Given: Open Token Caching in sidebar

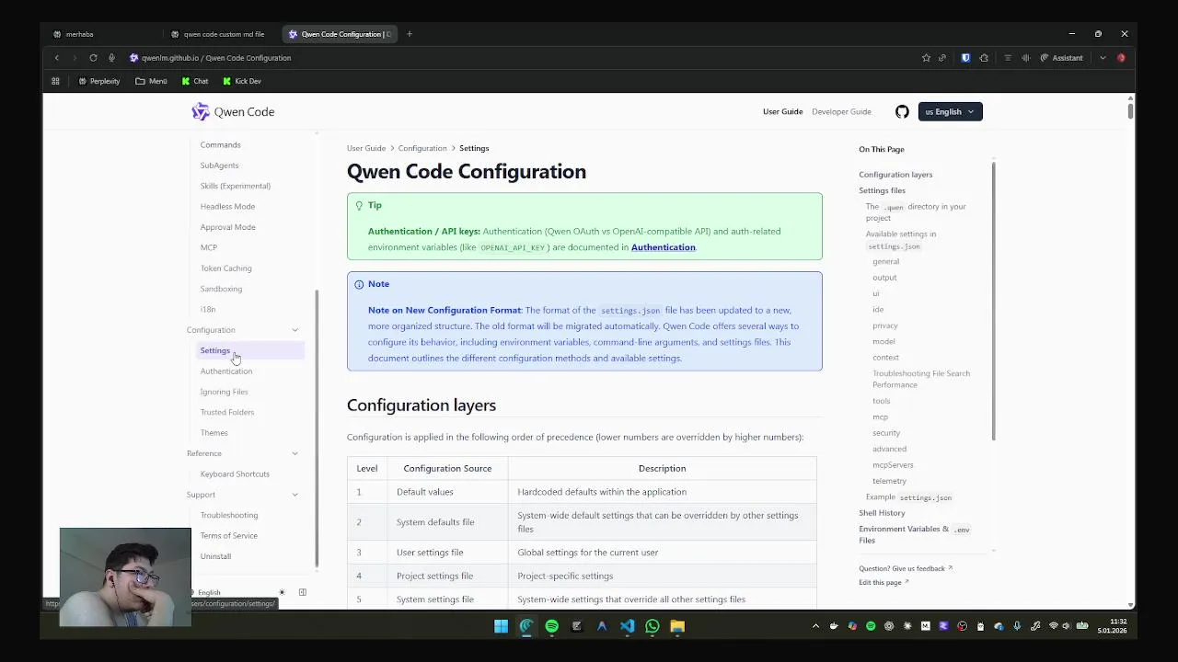Looking at the screenshot, I should (x=225, y=268).
